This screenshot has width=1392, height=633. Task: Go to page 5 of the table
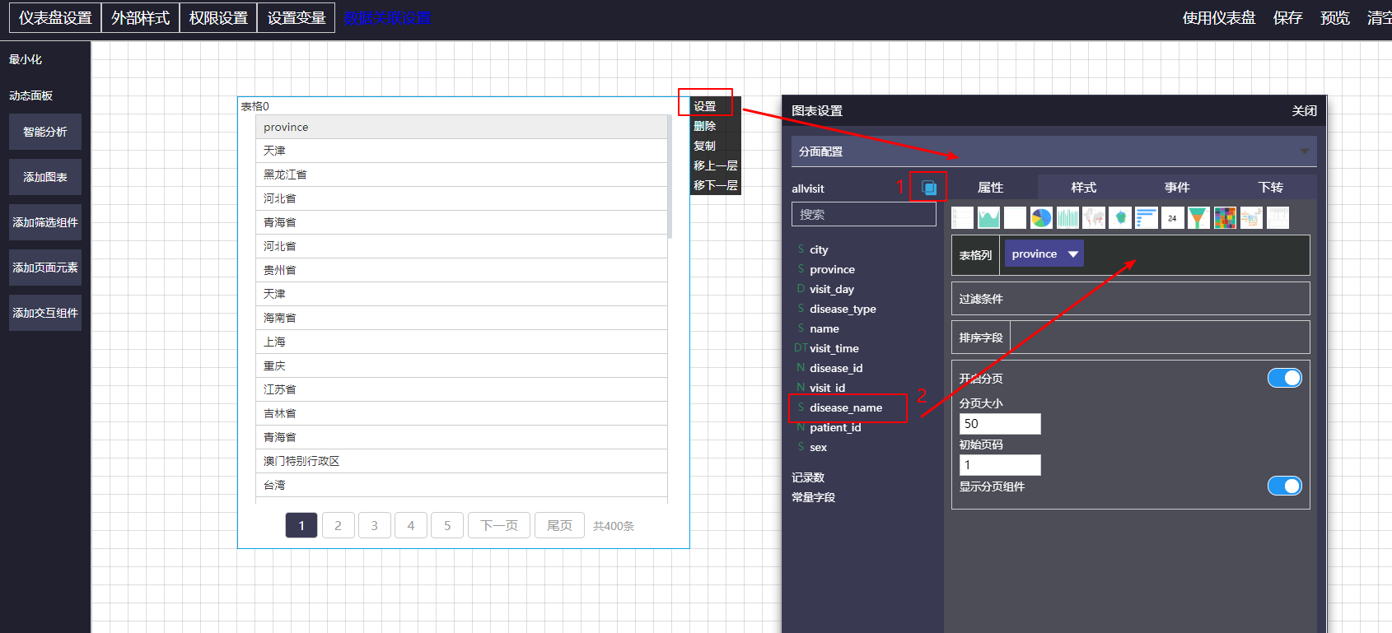[447, 525]
